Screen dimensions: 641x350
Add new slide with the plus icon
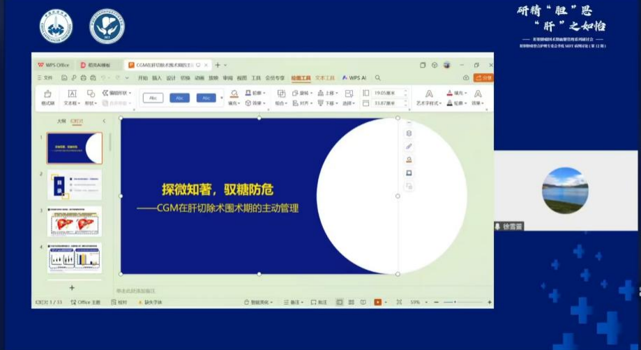(72, 288)
